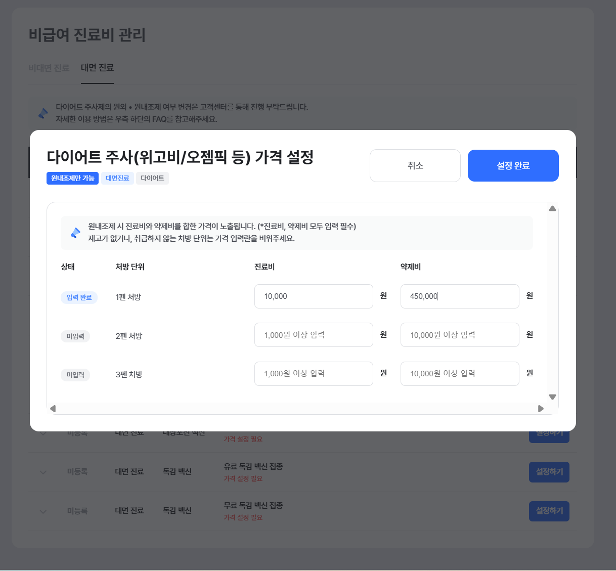Click the 1펜 처방 row label
This screenshot has width=616, height=571.
[128, 297]
